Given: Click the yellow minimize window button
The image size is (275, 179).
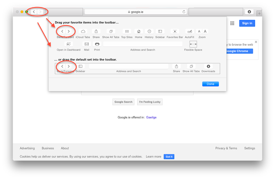Looking at the screenshot, I should 22,12.
